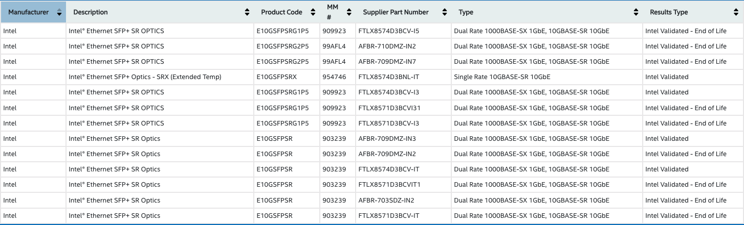This screenshot has width=744, height=225.
Task: Click Results Type in FTLX8574D3BCV-I3 row
Action: (x=667, y=92)
